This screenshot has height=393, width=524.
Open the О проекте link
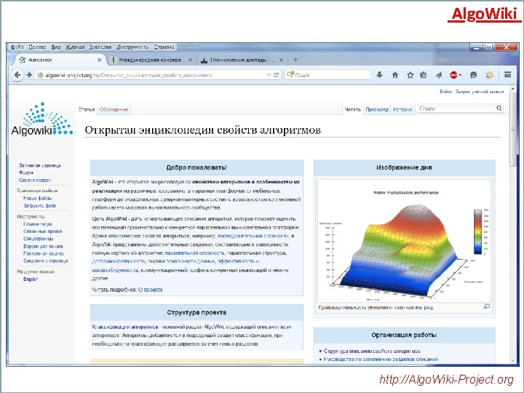[x=151, y=290]
